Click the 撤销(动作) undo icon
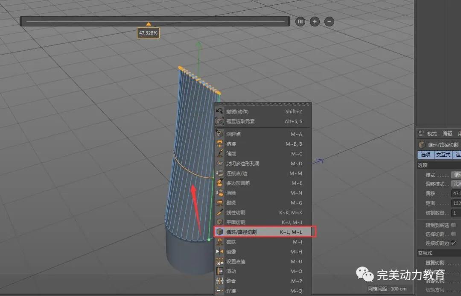This screenshot has height=296, width=461. [x=220, y=111]
